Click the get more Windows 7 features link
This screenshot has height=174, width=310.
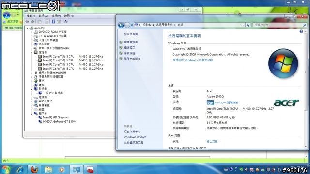click(x=193, y=60)
